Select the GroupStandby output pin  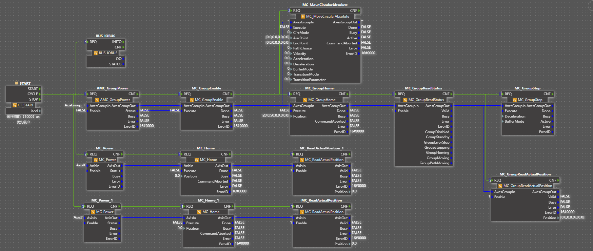439,137
